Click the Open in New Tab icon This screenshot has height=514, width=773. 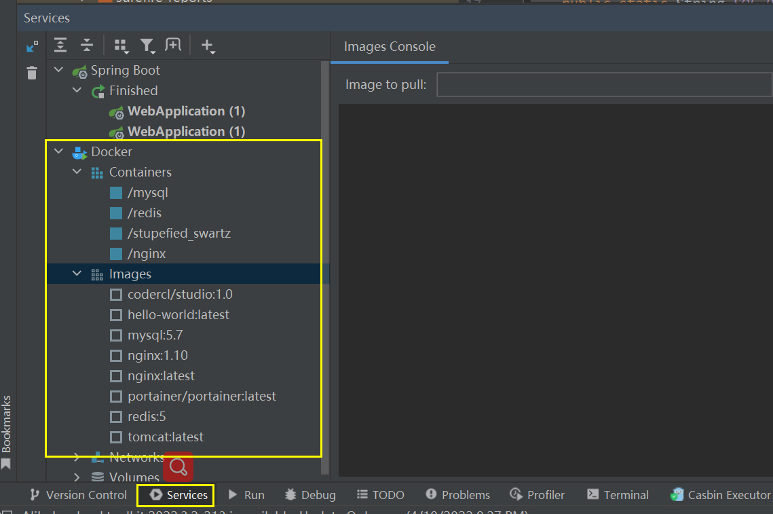[173, 45]
